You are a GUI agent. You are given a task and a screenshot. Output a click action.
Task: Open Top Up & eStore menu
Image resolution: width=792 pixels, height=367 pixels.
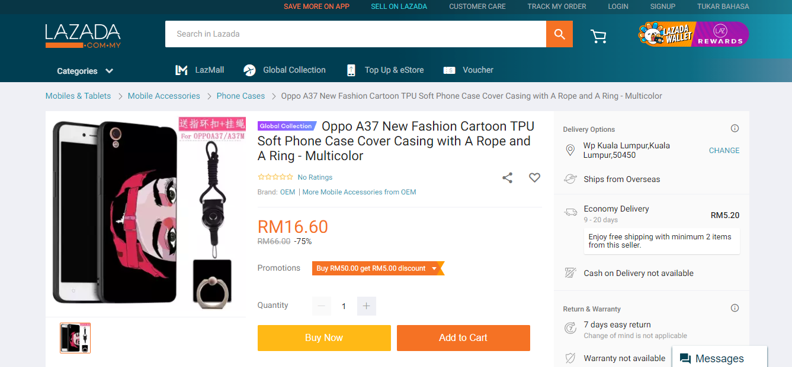click(385, 70)
